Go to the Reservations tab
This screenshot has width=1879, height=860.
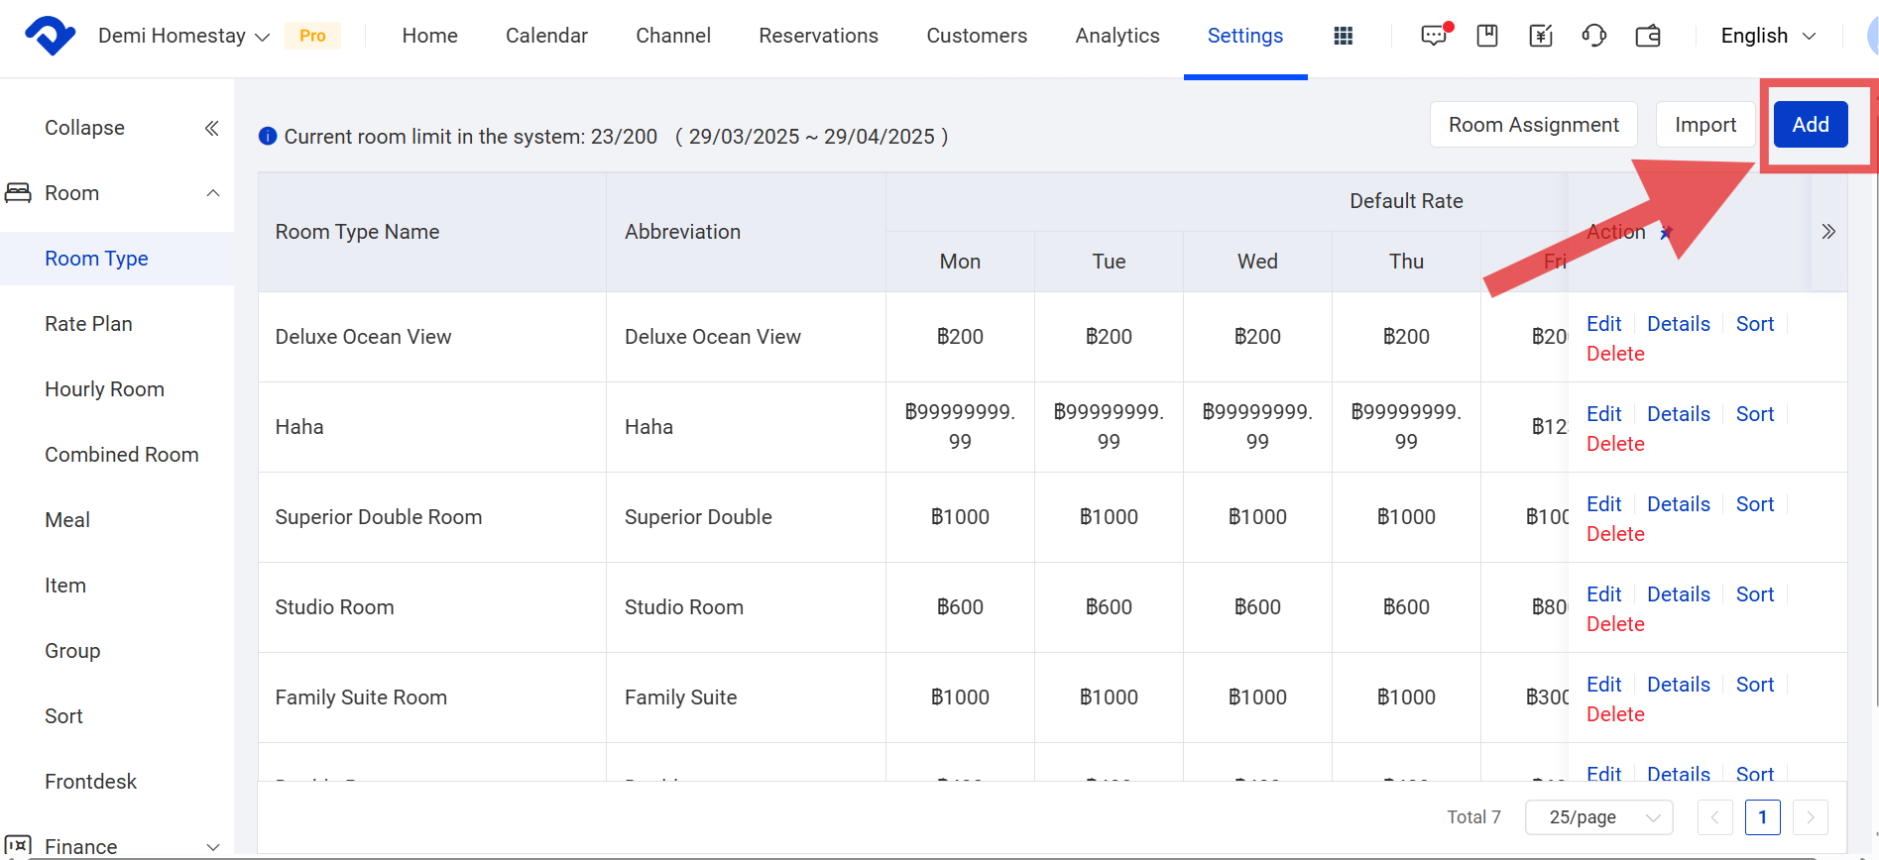[818, 37]
